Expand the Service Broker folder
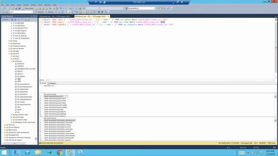 coord(9,49)
